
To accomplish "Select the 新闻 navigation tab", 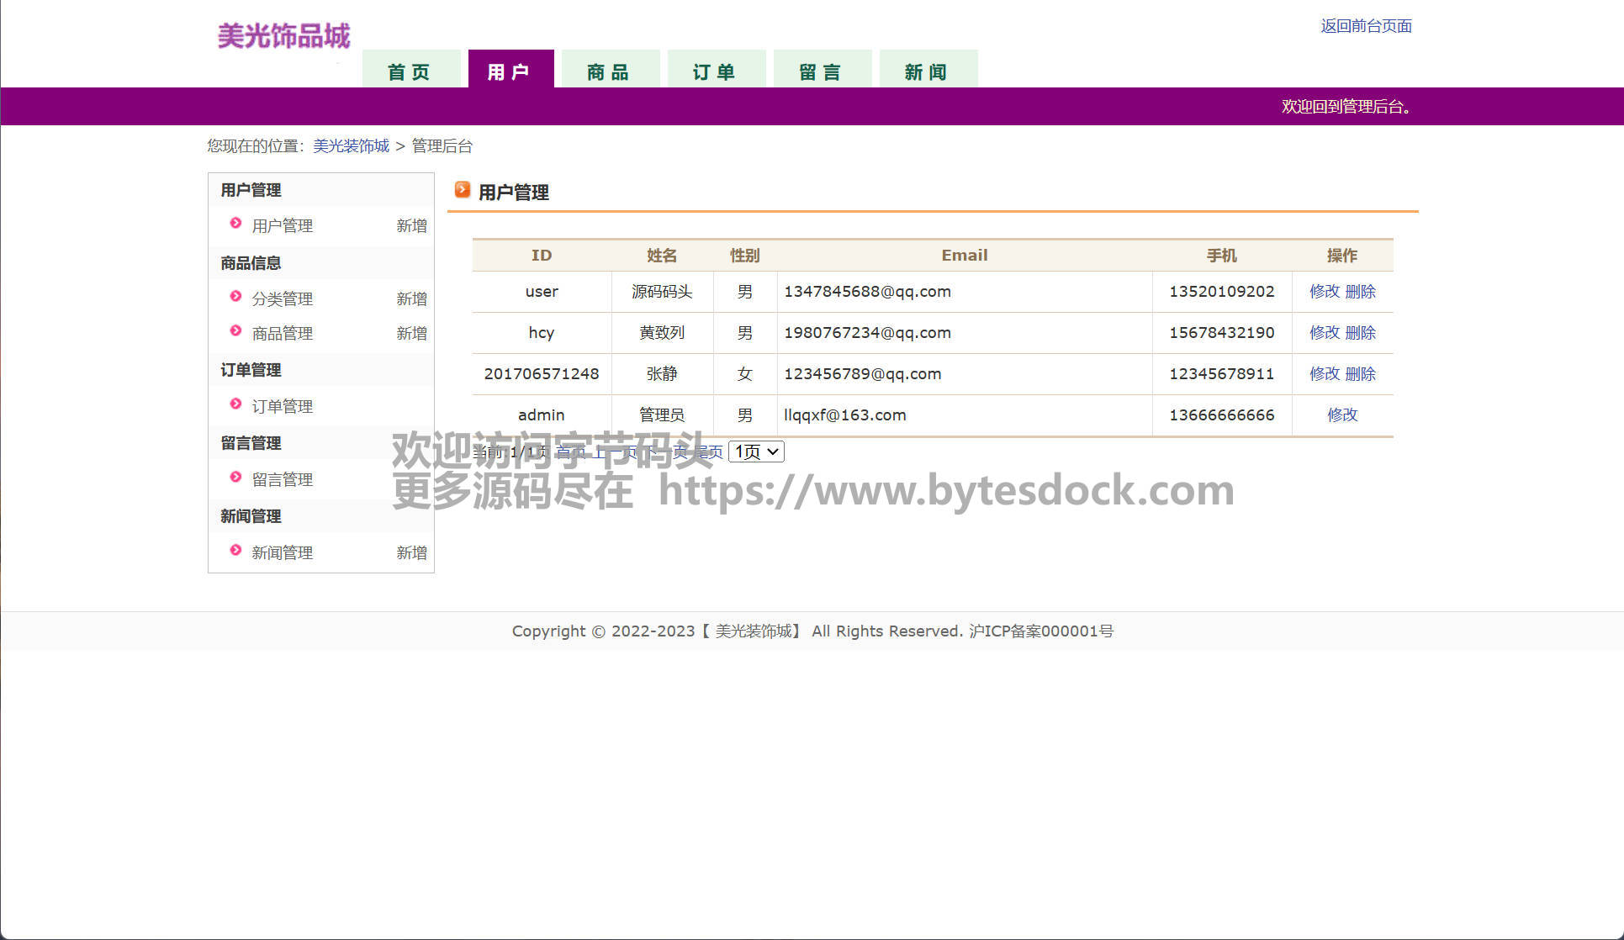I will 927,71.
